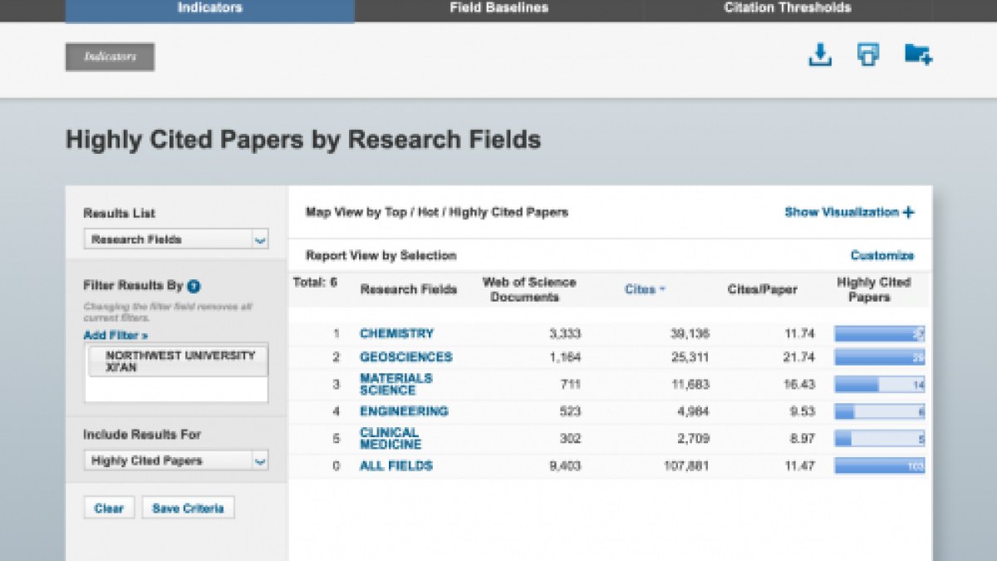Viewport: 997px width, 561px height.
Task: Click the gray Indicators button
Action: click(x=110, y=57)
